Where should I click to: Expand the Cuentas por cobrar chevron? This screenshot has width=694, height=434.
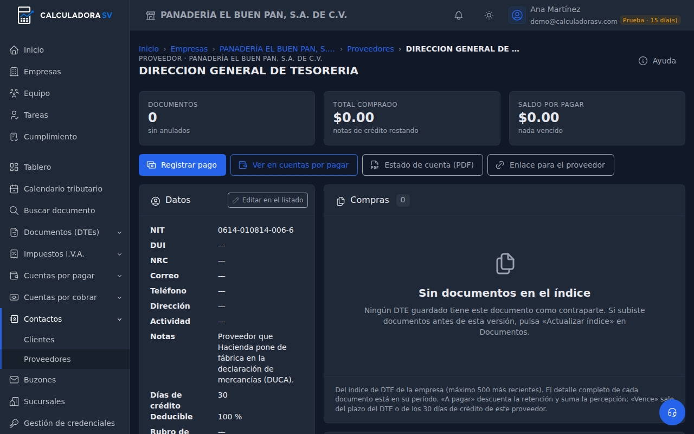pyautogui.click(x=119, y=297)
